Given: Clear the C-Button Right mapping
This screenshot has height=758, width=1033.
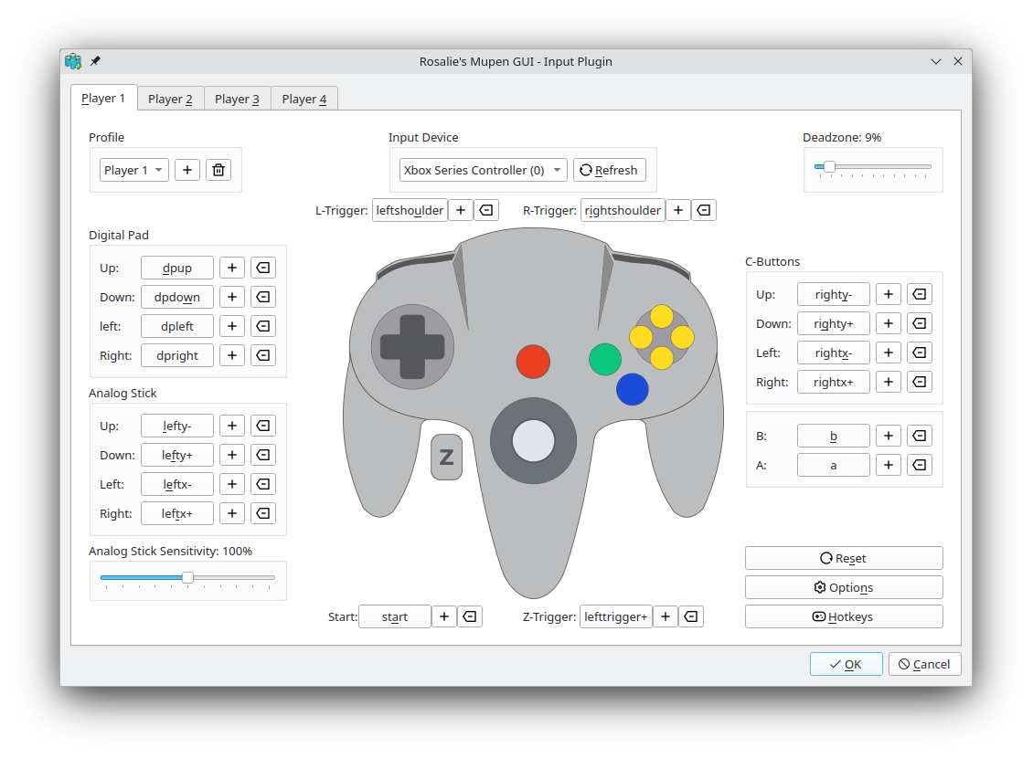Looking at the screenshot, I should tap(919, 382).
